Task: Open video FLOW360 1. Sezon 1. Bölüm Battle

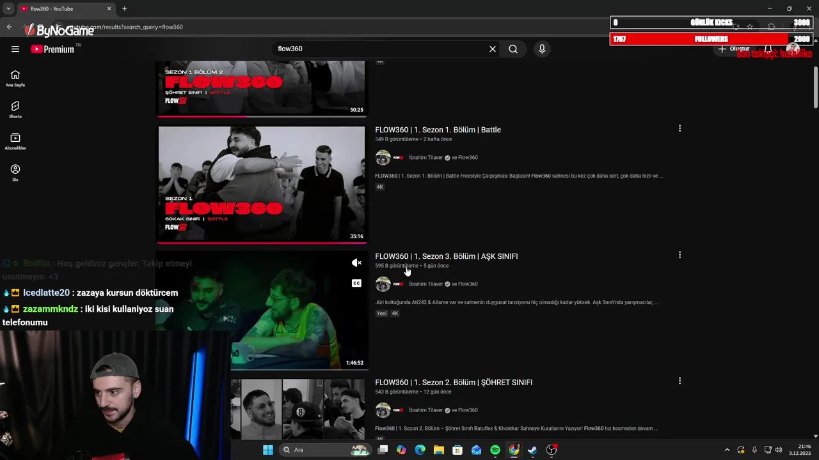Action: (x=438, y=130)
